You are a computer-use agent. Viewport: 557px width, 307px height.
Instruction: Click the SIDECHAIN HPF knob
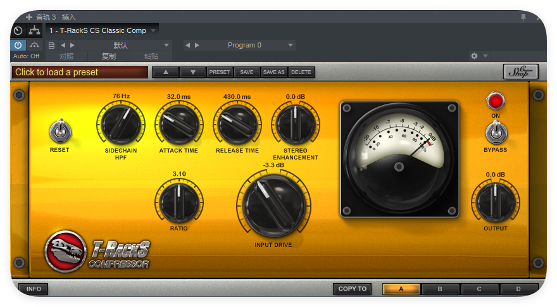pos(121,124)
